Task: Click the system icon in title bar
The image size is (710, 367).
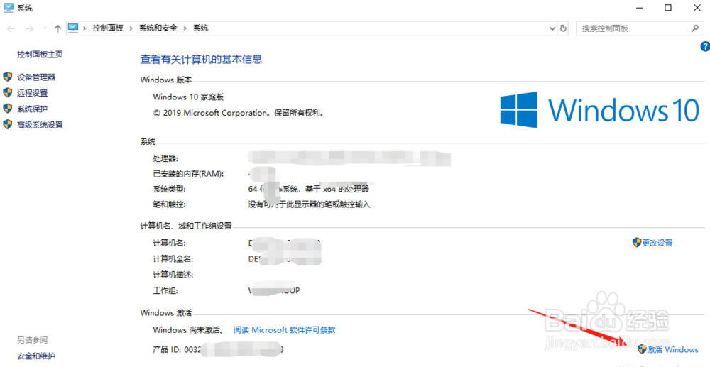Action: [9, 8]
